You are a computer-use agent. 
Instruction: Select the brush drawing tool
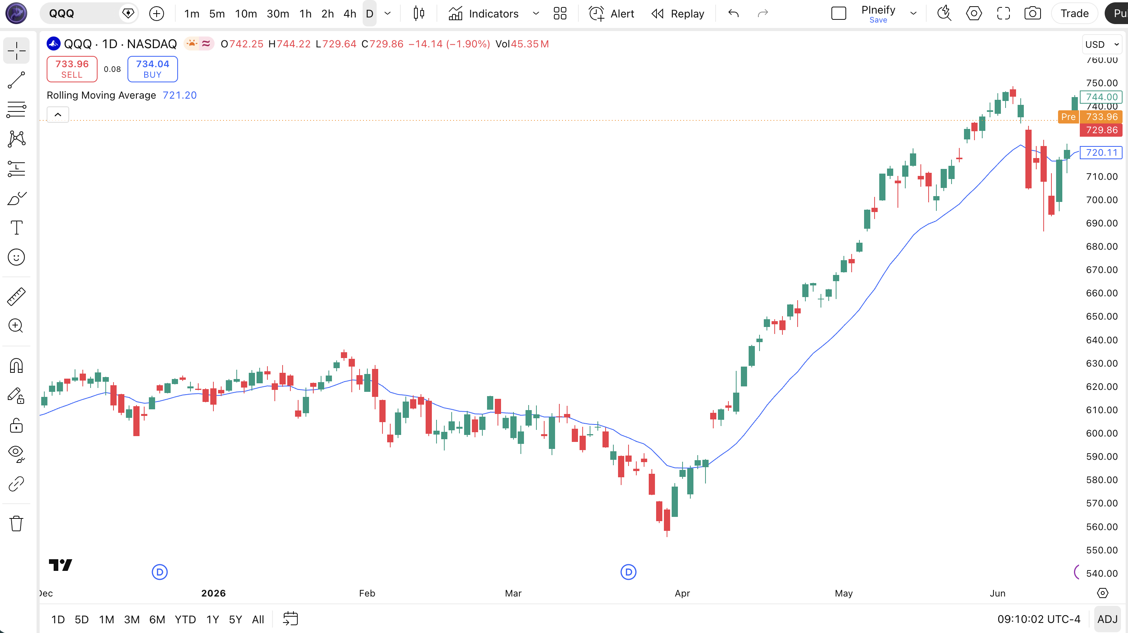point(16,198)
